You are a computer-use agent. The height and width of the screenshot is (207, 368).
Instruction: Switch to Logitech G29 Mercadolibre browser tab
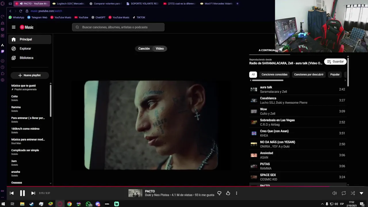pyautogui.click(x=69, y=4)
